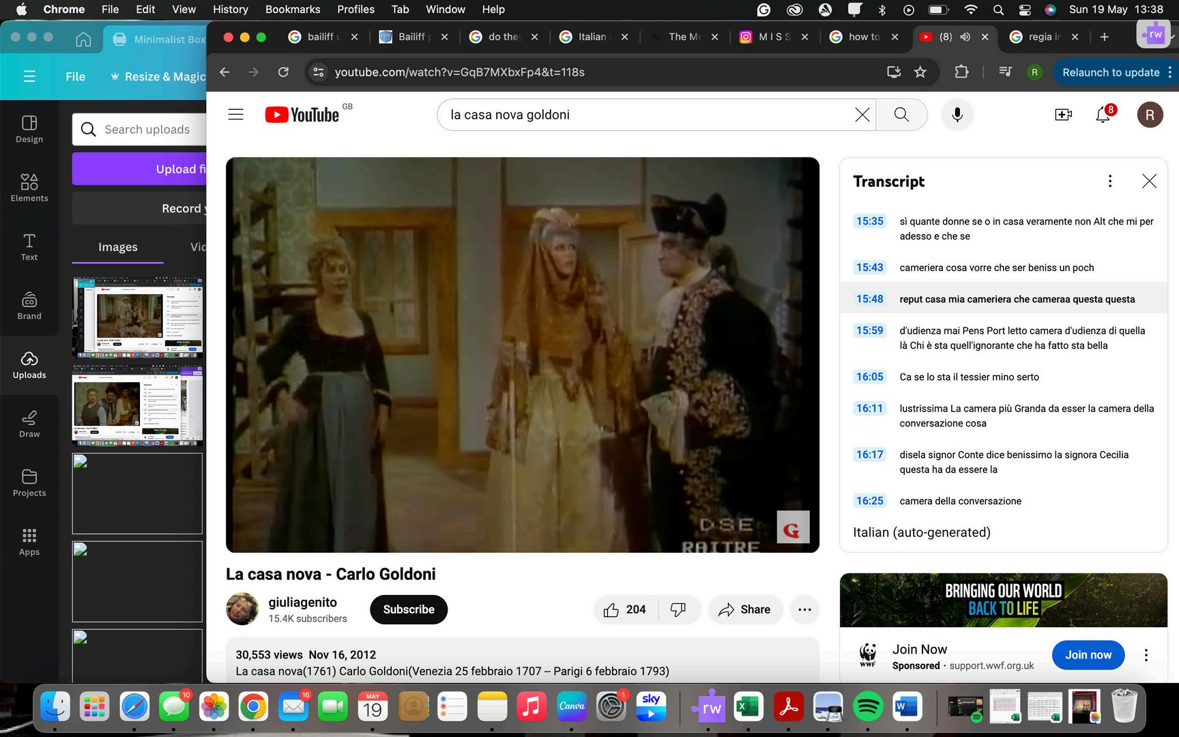Select Images tab in Canva uploads

tap(117, 247)
